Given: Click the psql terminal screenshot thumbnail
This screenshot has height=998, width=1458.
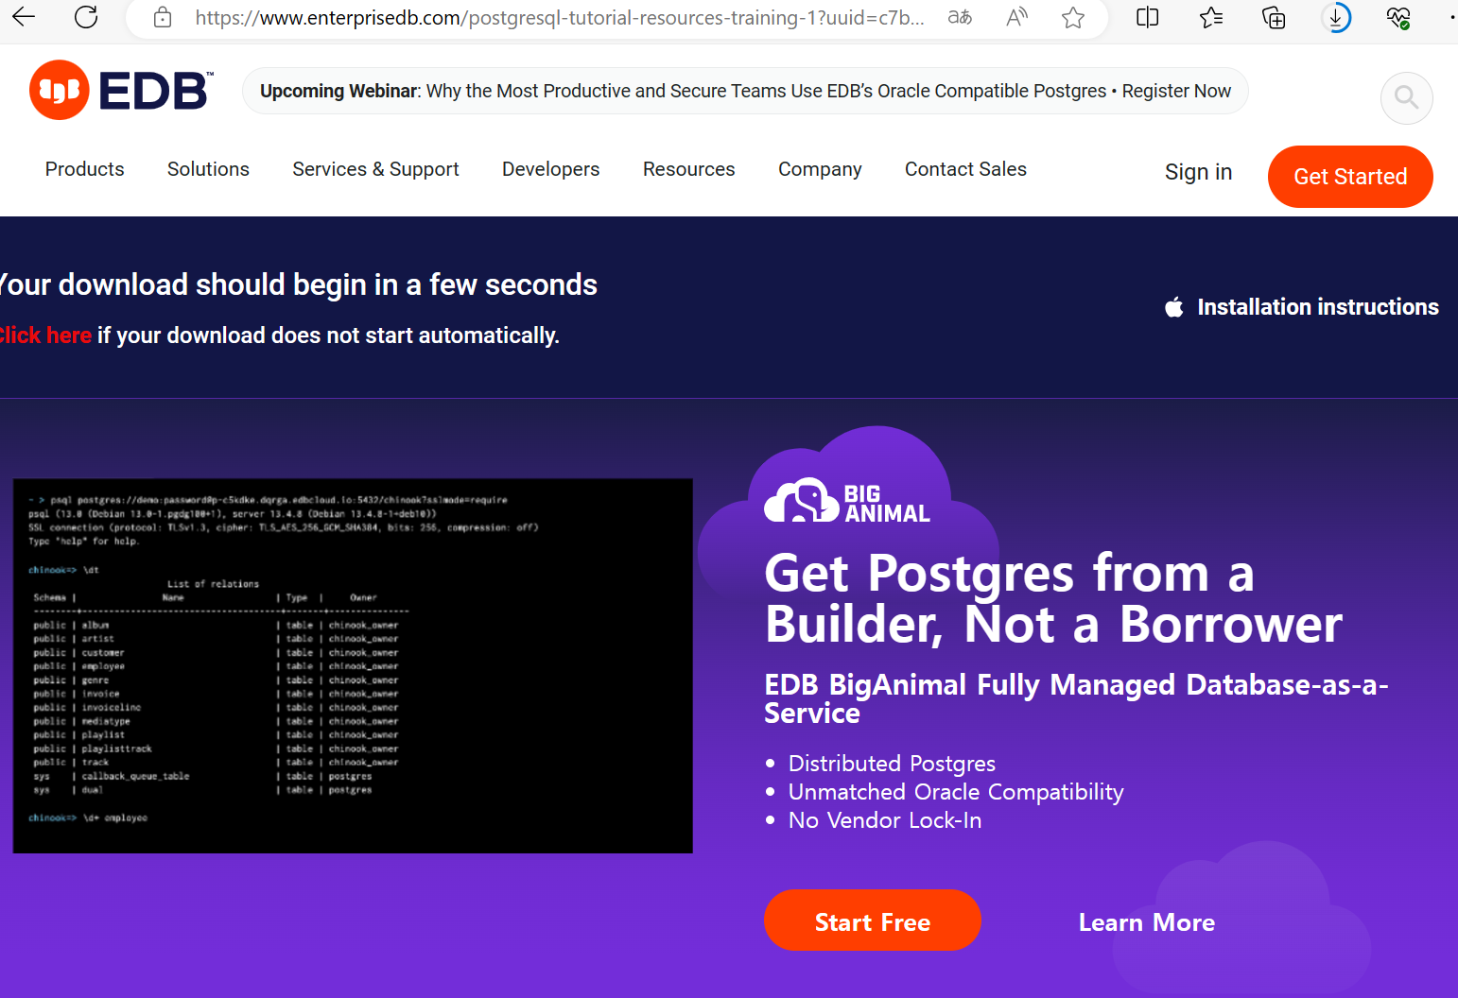Looking at the screenshot, I should [x=353, y=665].
